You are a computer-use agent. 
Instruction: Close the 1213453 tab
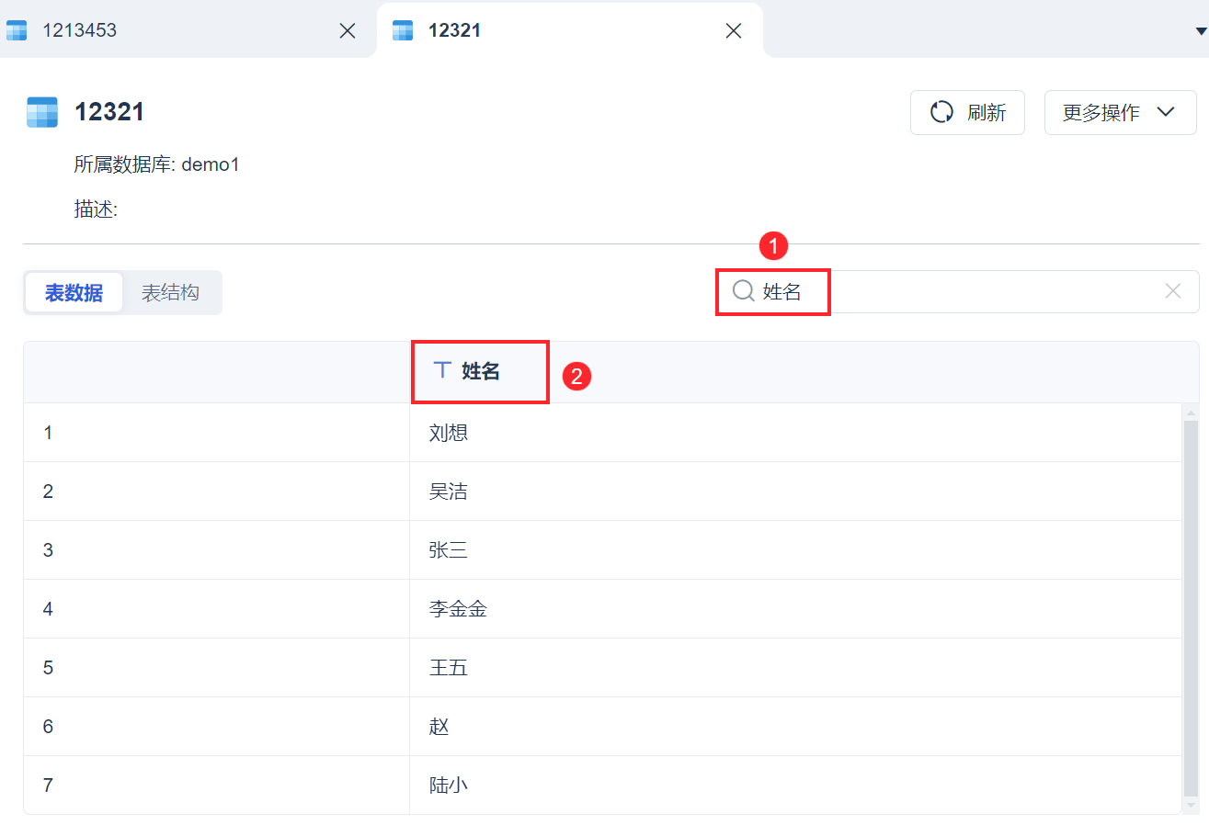[348, 30]
